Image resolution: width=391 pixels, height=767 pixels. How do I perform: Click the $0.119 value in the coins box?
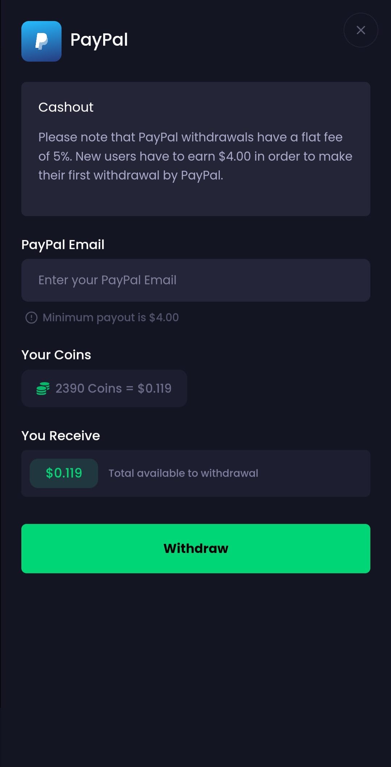point(155,388)
